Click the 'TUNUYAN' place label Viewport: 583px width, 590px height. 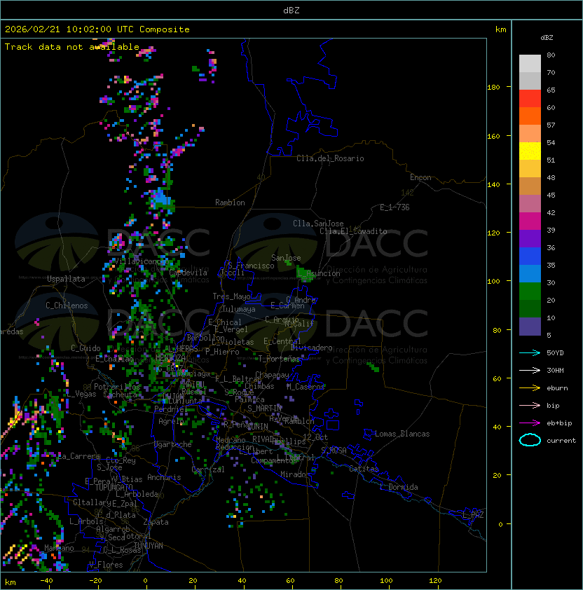pos(149,546)
